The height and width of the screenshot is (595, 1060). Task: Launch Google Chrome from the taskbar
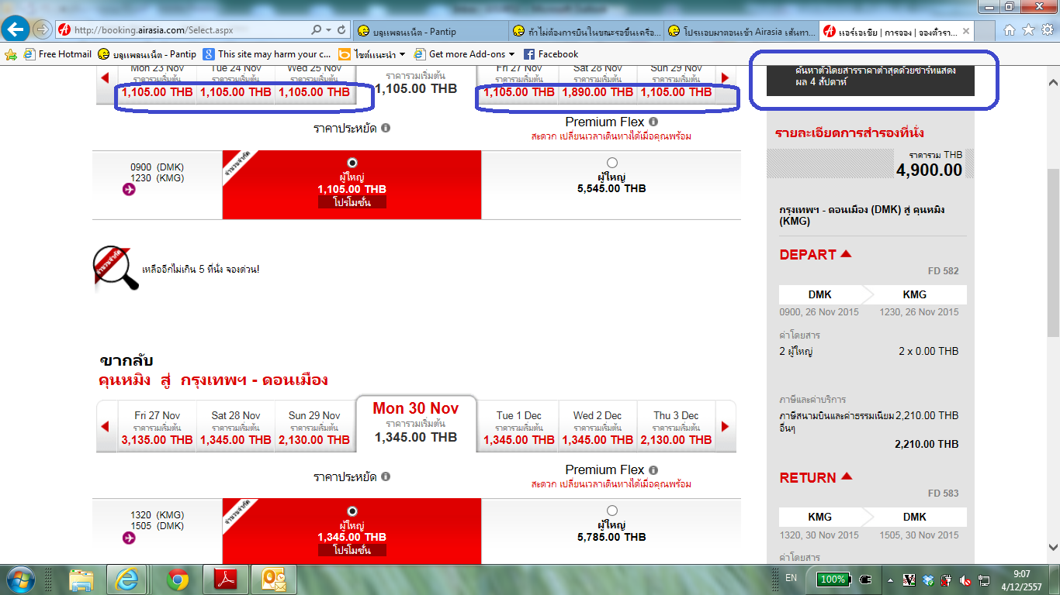click(x=178, y=580)
